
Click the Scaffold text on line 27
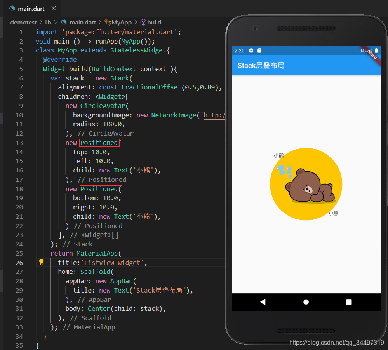coord(95,272)
